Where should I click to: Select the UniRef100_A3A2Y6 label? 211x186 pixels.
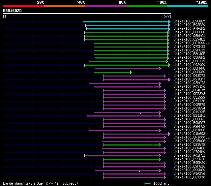(x=189, y=174)
